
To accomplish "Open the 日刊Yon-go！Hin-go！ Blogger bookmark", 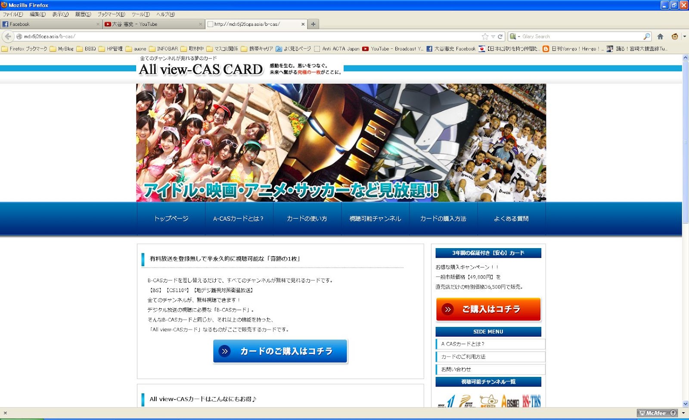I will (573, 49).
